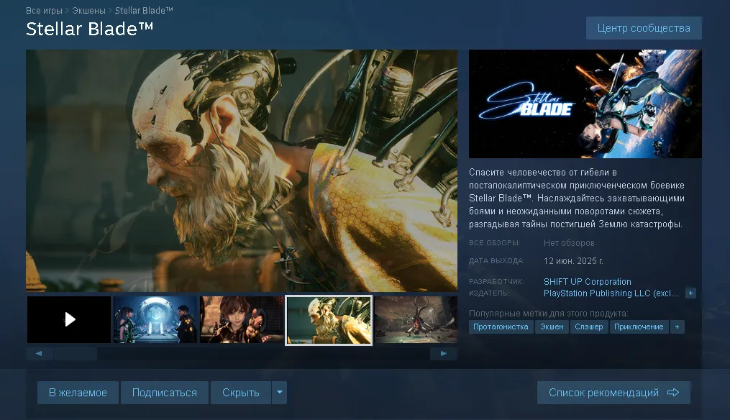This screenshot has width=730, height=420.
Task: Select the bearded cyborg screenshot thumbnail
Action: (329, 320)
